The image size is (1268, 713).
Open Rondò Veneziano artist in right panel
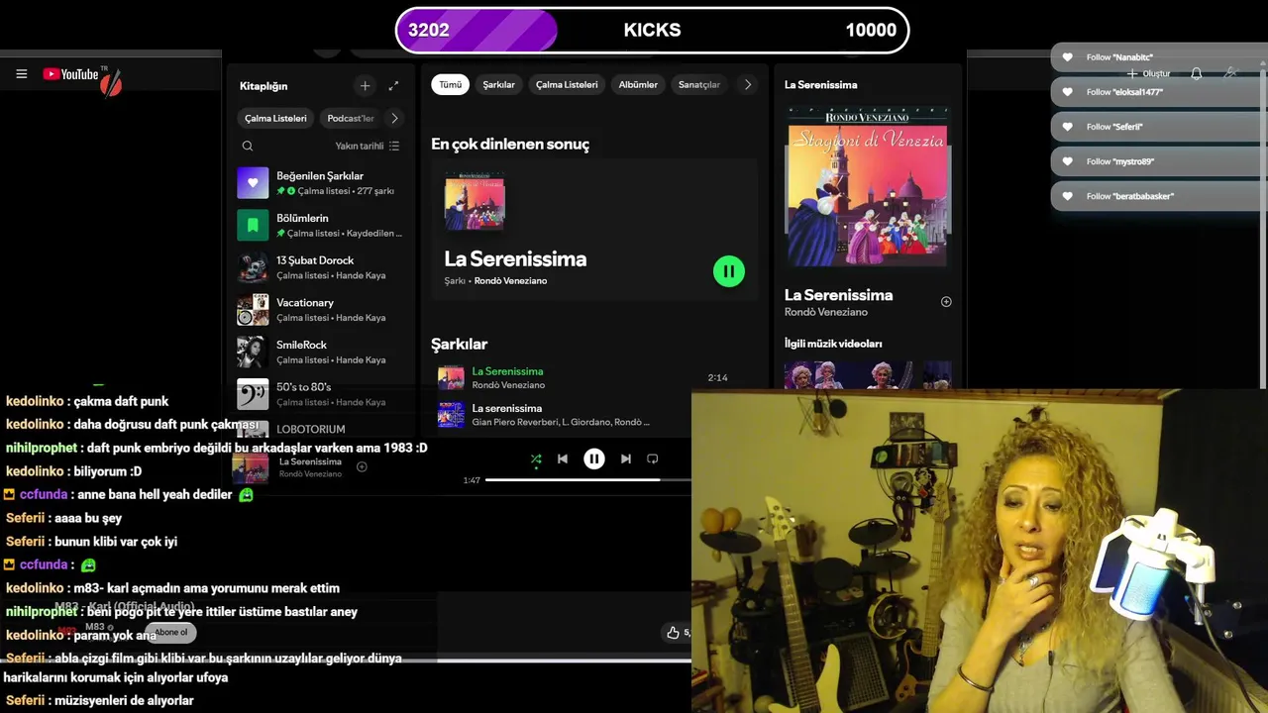[826, 312]
